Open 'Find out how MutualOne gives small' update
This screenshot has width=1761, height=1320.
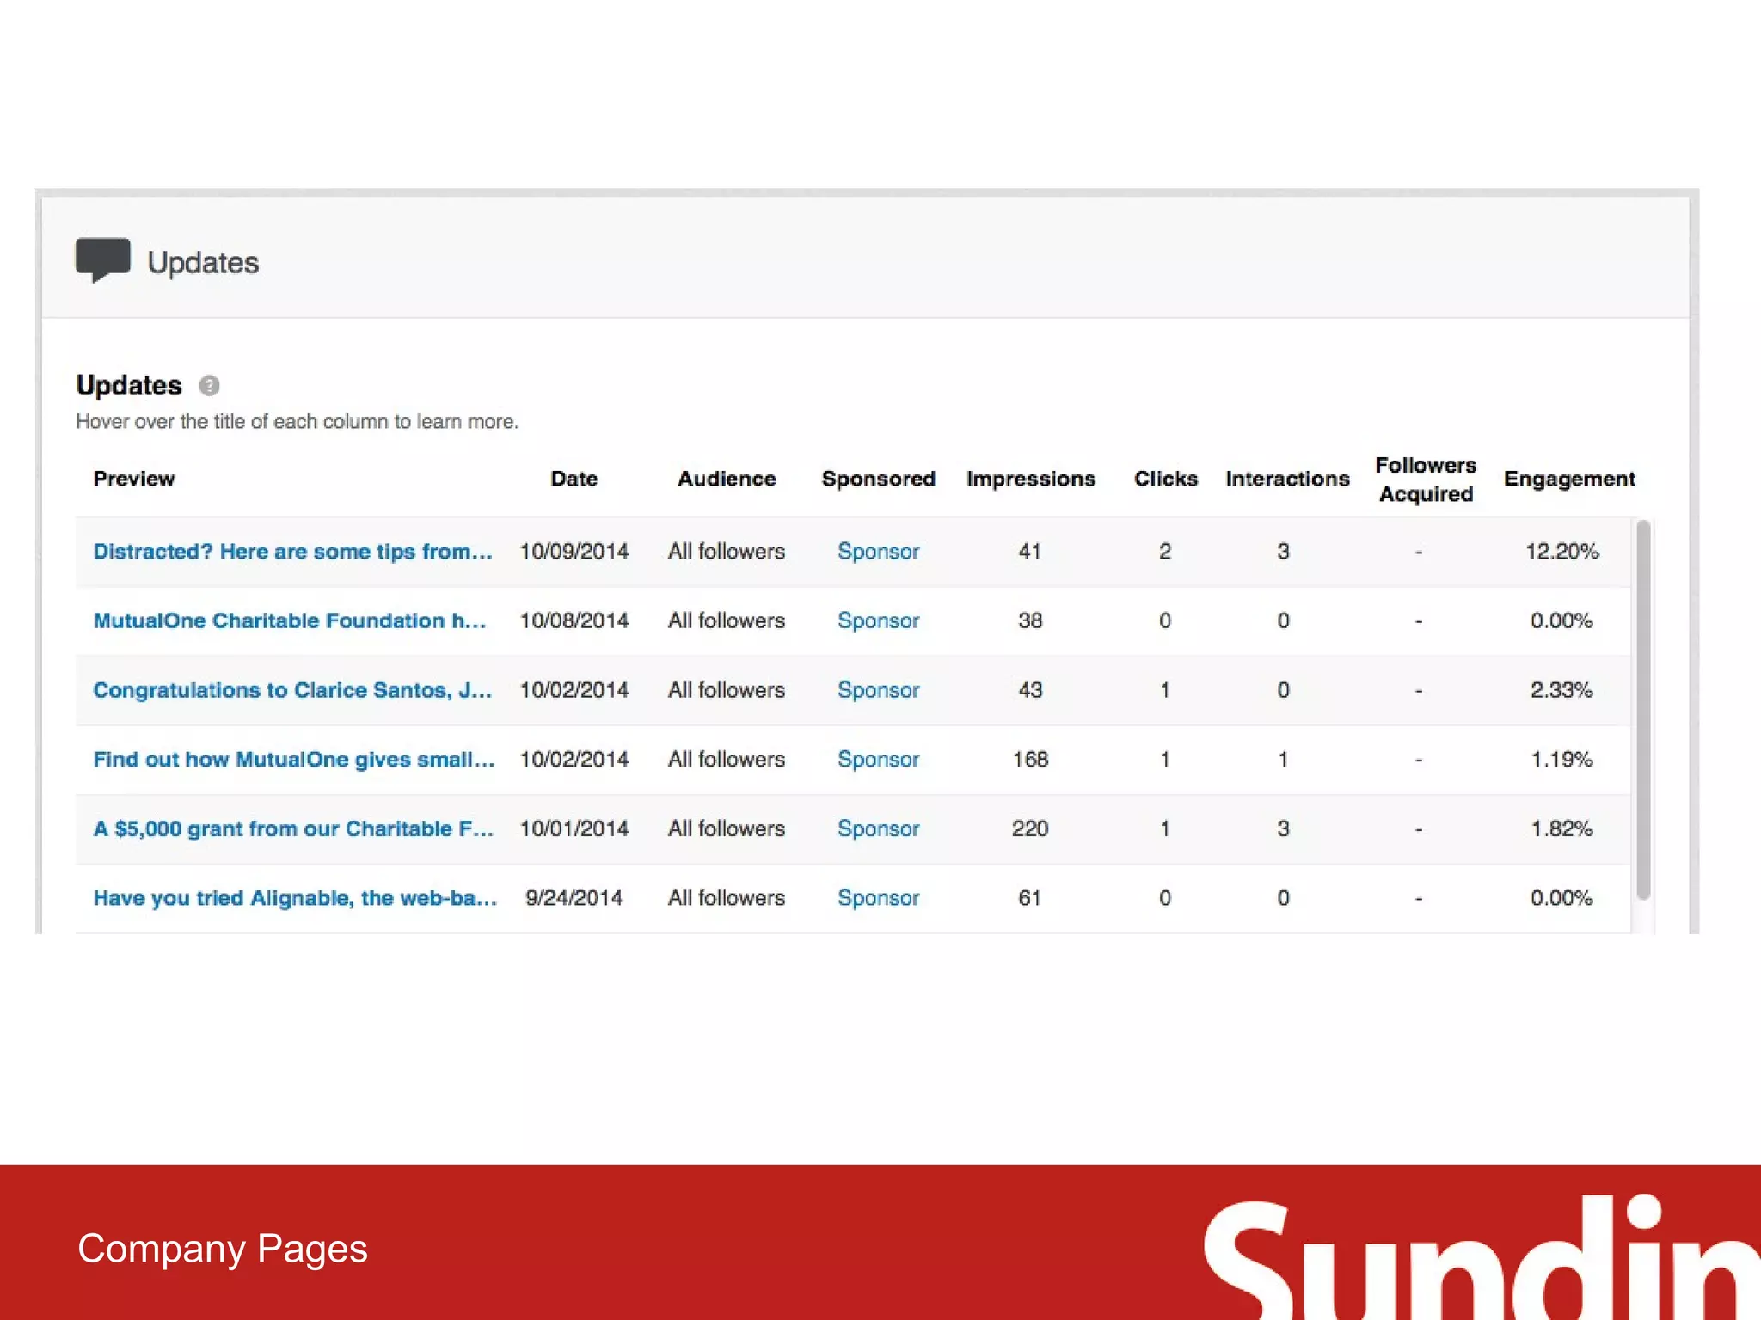[294, 760]
